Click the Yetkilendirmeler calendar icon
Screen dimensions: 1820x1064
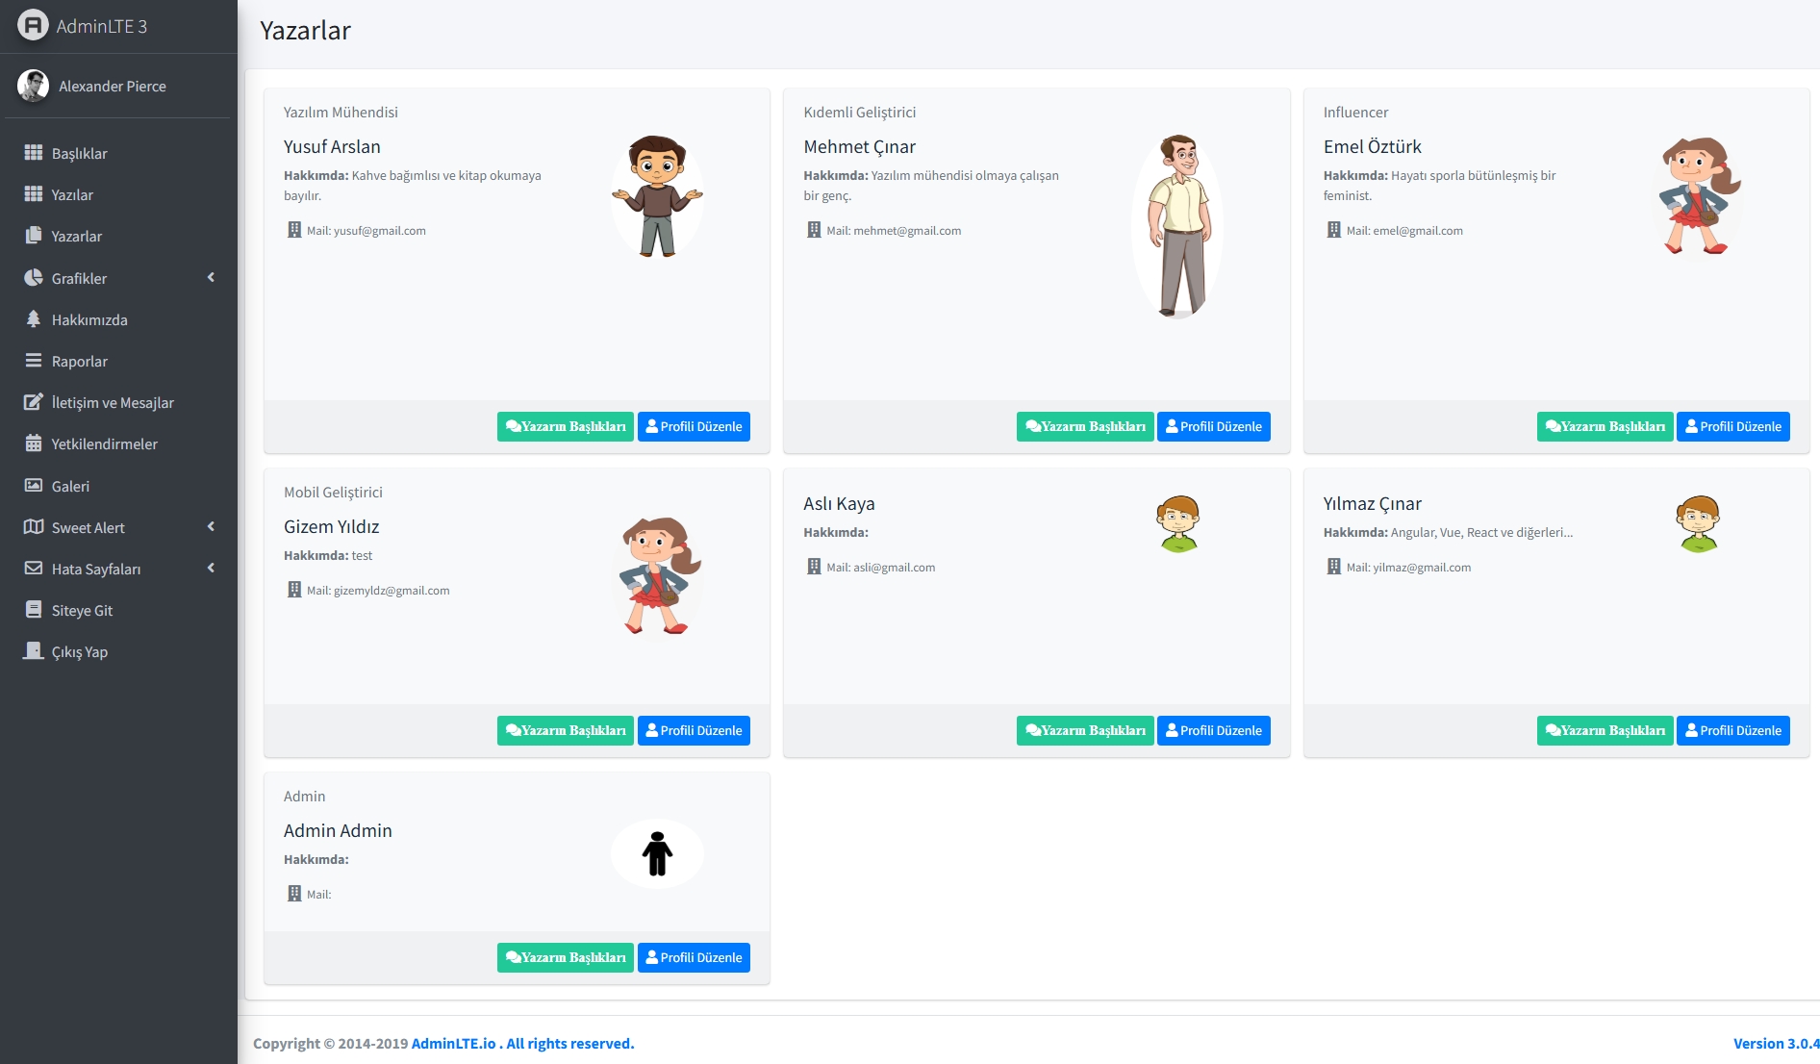tap(34, 443)
